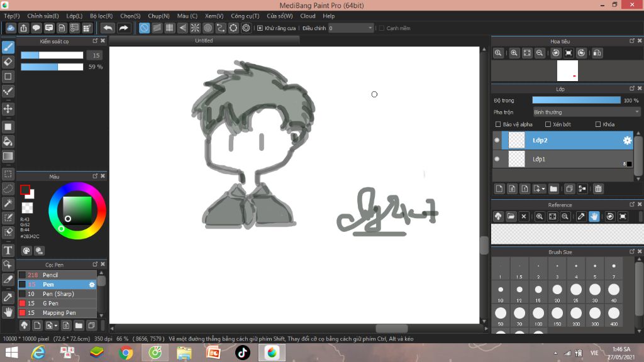Click the canvas horizontal scrollbar thumb
Viewport: 644px width, 362px height.
pos(391,328)
